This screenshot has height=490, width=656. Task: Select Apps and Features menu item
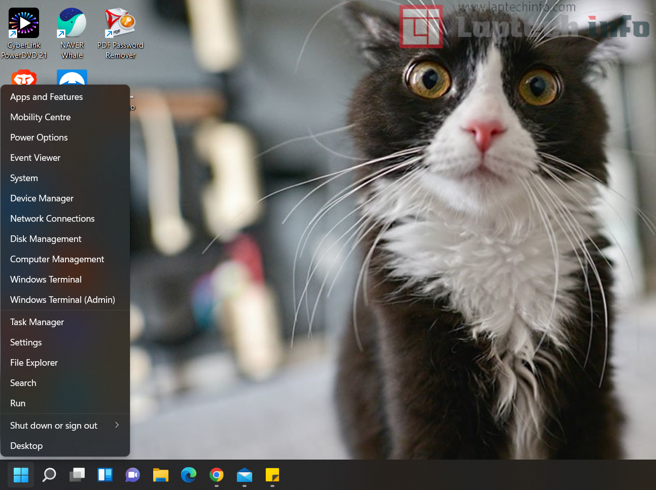(x=47, y=97)
